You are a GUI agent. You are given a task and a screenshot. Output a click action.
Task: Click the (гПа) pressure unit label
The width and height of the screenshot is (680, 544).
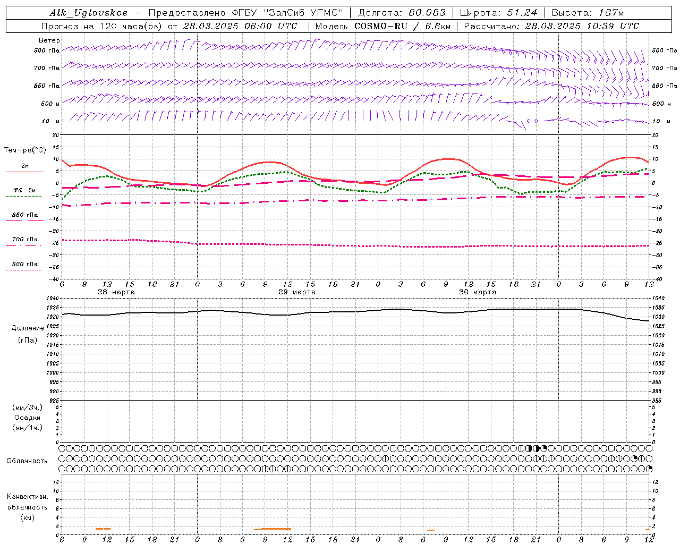[28, 341]
